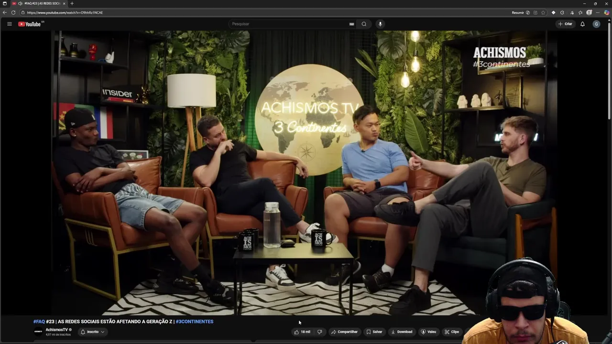The image size is (612, 344).
Task: Close the #FAQ #23 browser tab
Action: [x=64, y=3]
